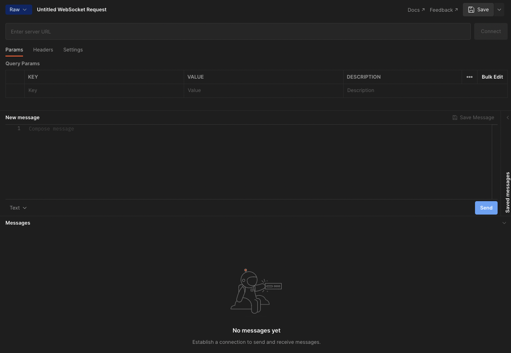Open the Text message format dropdown
Image resolution: width=511 pixels, height=353 pixels.
coord(18,208)
